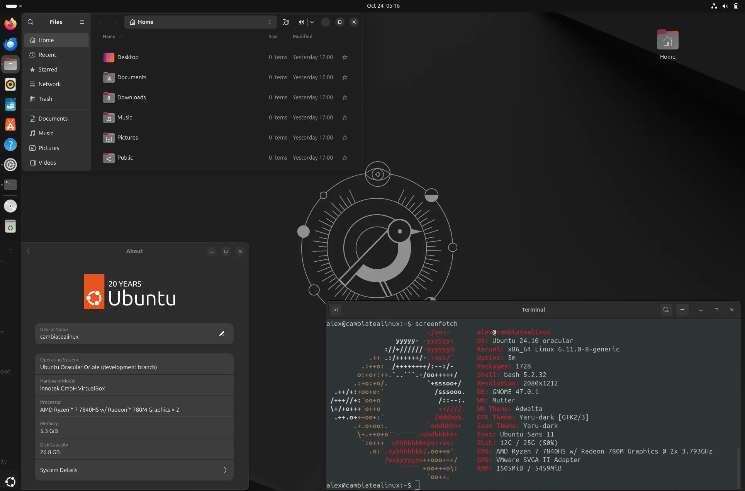This screenshot has width=745, height=491.
Task: Open System Details in About window
Action: tap(134, 470)
